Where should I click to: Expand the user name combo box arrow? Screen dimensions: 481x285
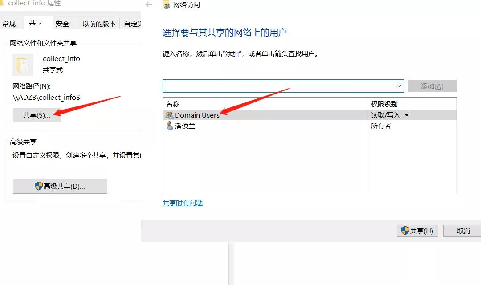coord(399,86)
